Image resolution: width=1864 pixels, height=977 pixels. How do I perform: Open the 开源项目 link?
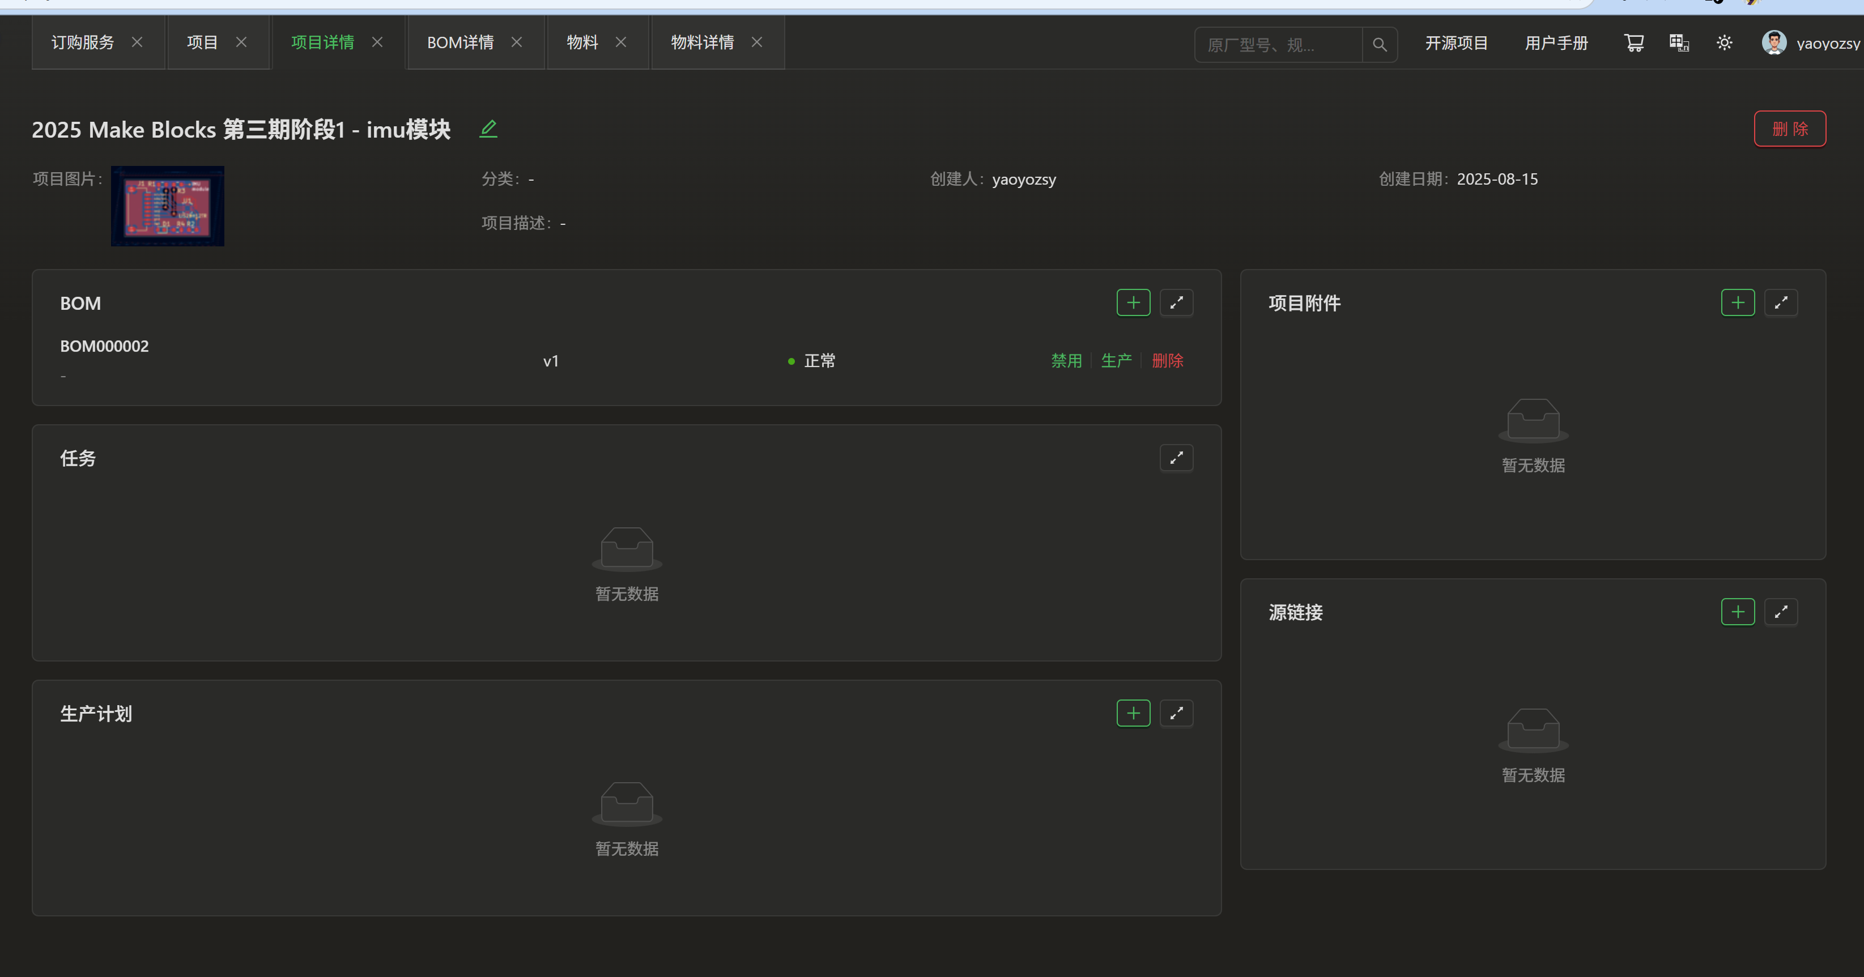pyautogui.click(x=1456, y=44)
